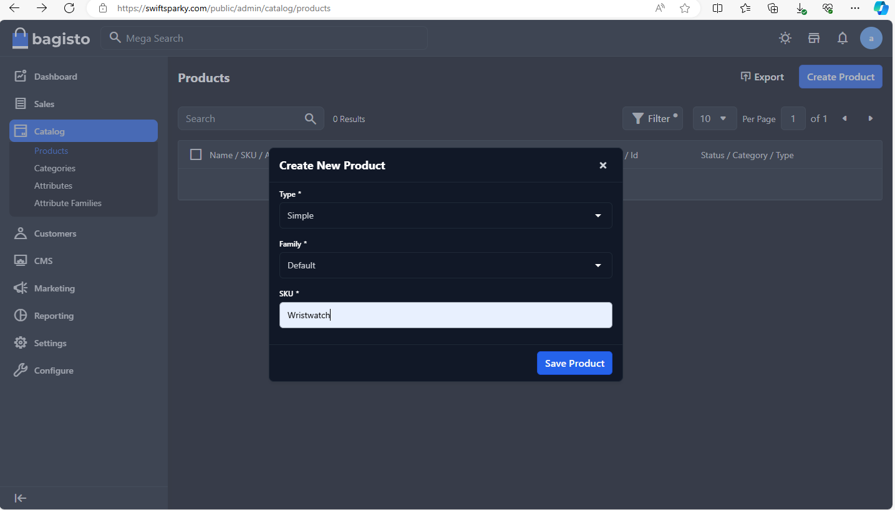895x510 pixels.
Task: Open downloads icon
Action: point(801,8)
